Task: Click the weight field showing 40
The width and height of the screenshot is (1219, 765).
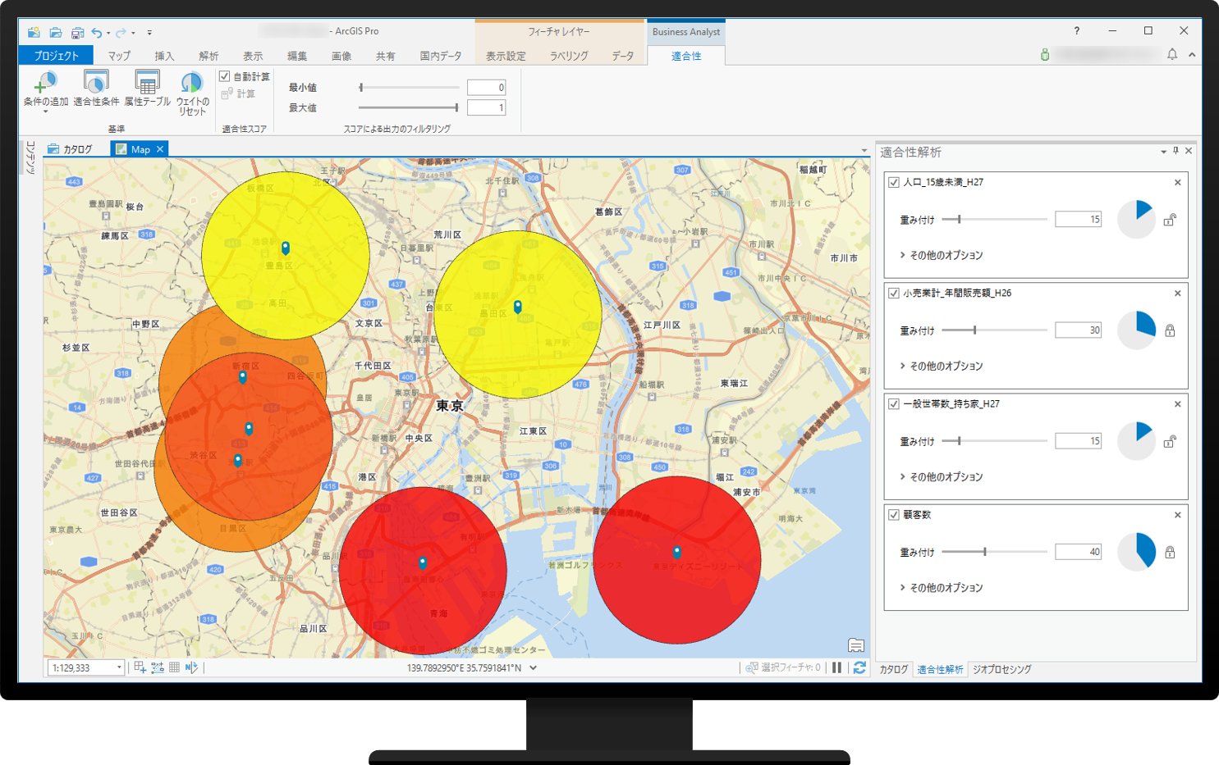Action: 1078,552
